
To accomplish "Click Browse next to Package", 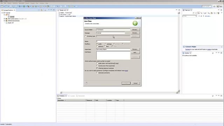I will [135, 33].
